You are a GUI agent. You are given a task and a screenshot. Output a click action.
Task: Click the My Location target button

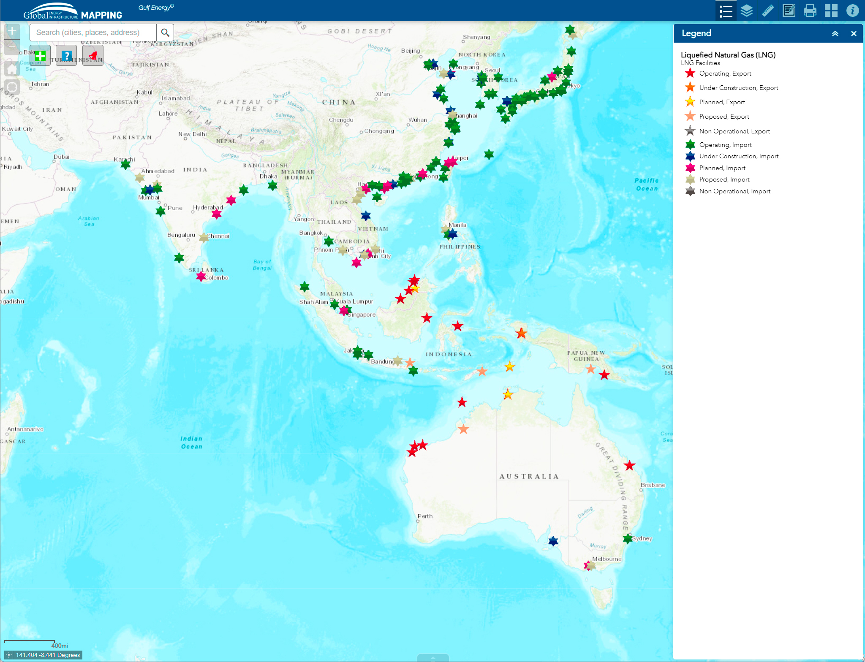click(x=12, y=87)
